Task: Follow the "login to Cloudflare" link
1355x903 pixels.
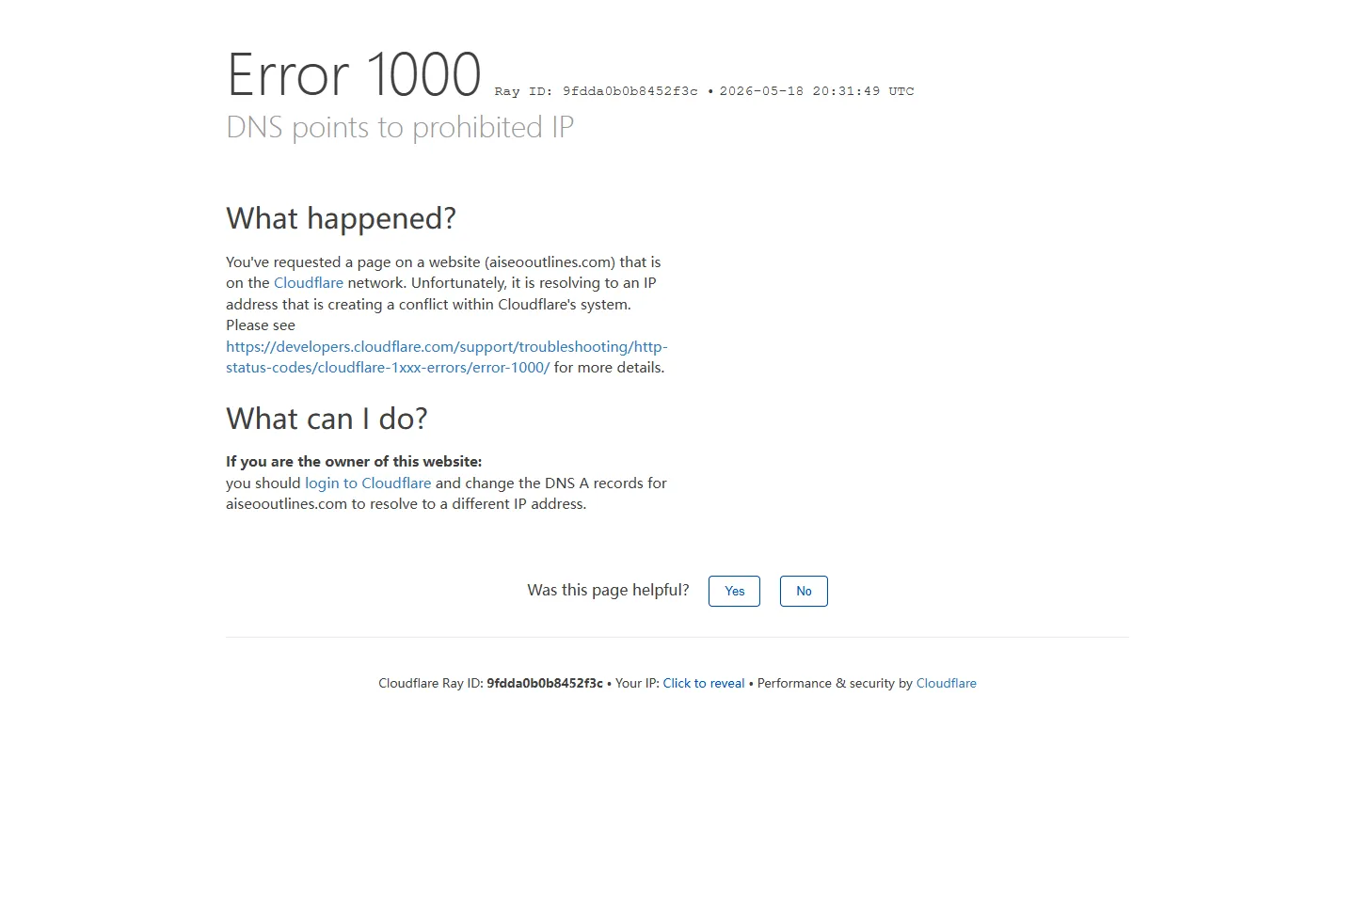Action: pyautogui.click(x=368, y=483)
